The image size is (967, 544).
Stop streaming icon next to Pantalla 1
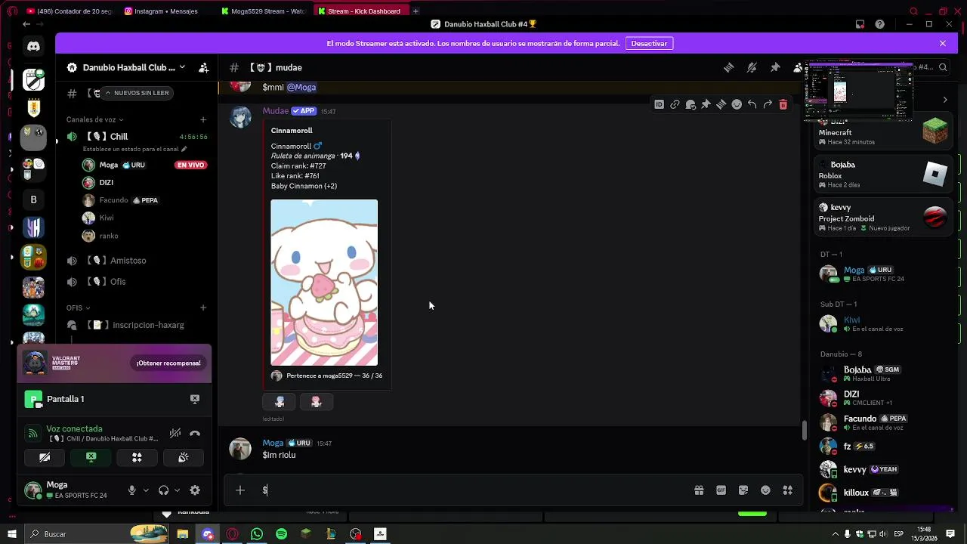pyautogui.click(x=194, y=399)
